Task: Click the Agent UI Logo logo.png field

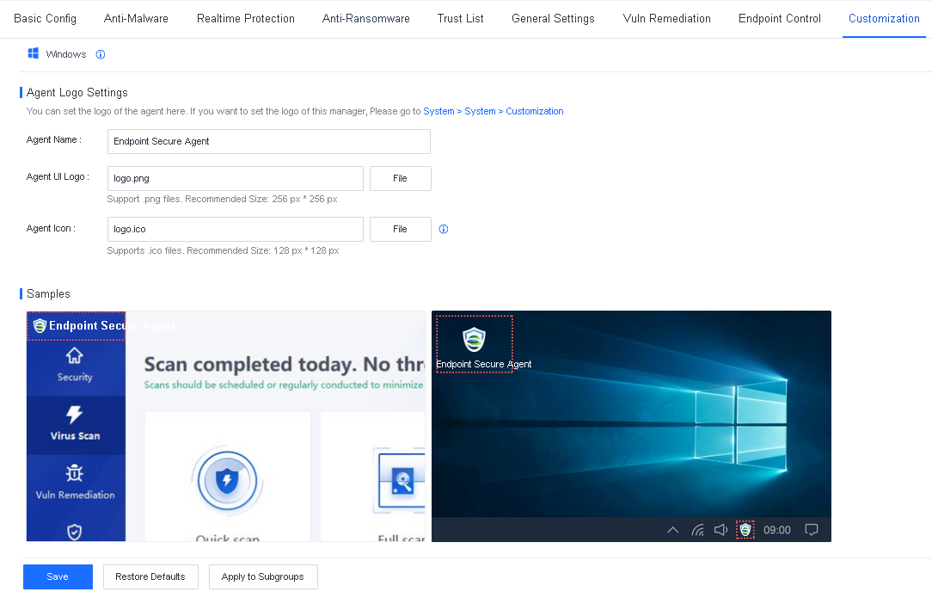Action: tap(235, 178)
